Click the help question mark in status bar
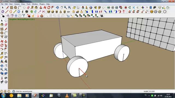This screenshot has height=98, width=175. [14, 91]
